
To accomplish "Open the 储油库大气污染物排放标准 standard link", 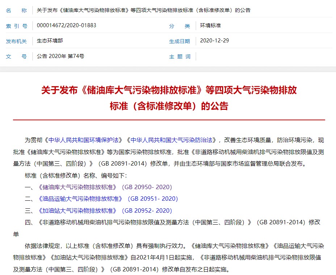I will 77,187.
